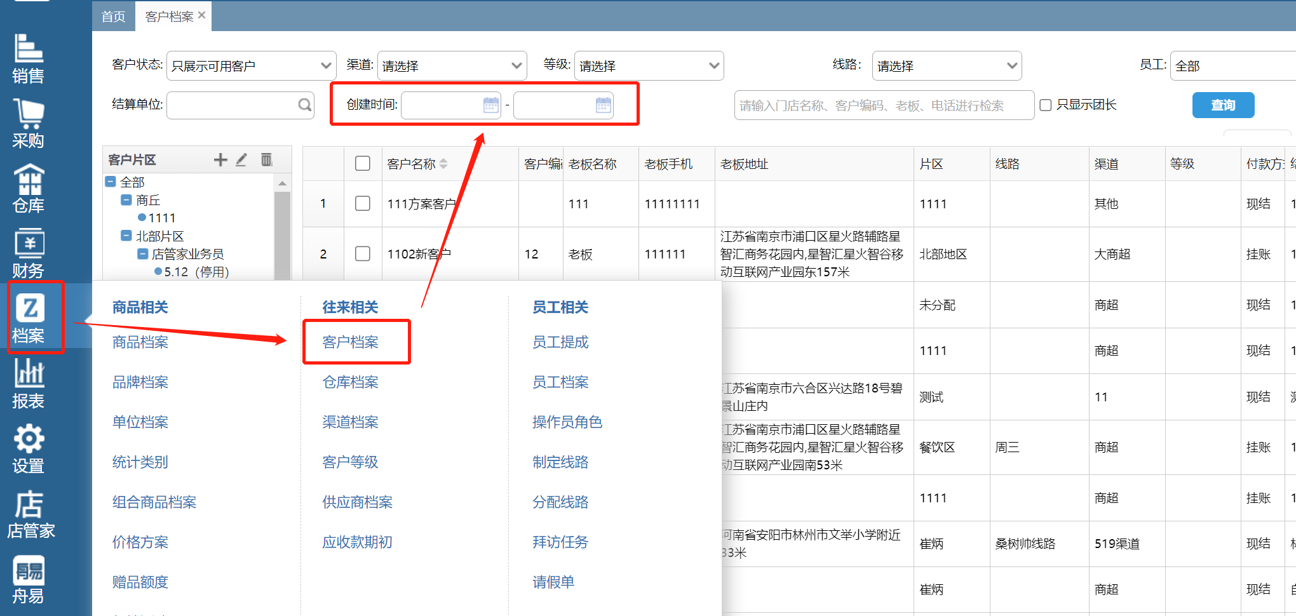Click the blue 查询 button
Screen dimensions: 1296x616
(x=1223, y=105)
